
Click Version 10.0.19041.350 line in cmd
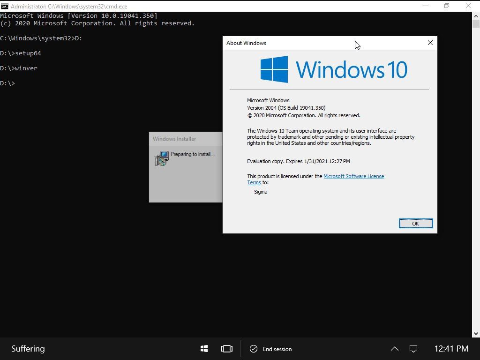pos(79,15)
